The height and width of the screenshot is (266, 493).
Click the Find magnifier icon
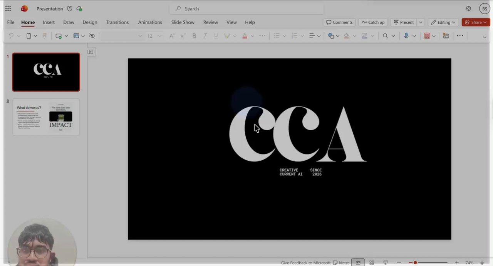pos(385,36)
